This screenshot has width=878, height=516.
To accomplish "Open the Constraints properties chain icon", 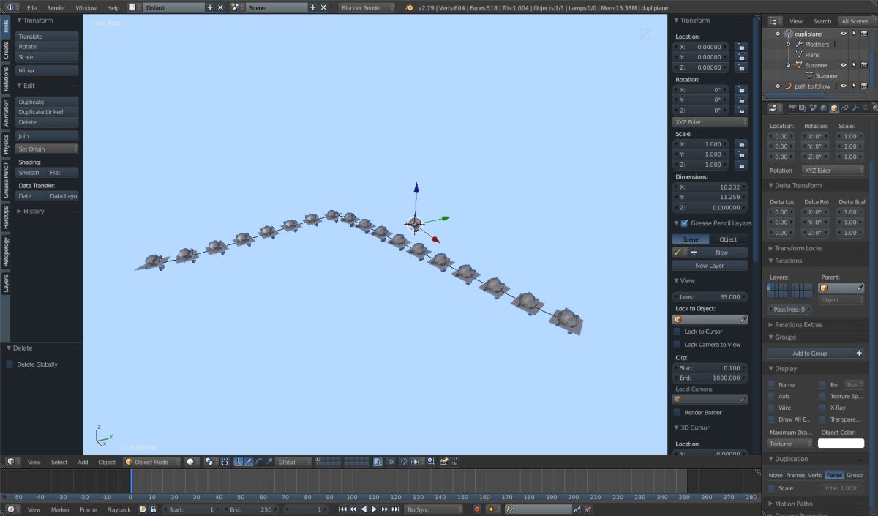I will (844, 108).
